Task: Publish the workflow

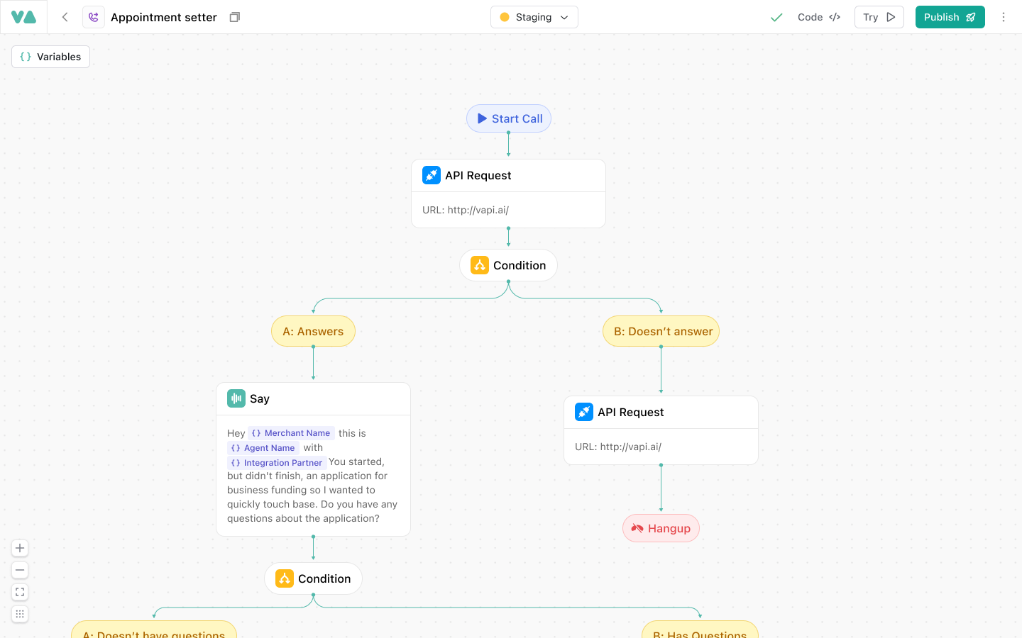Action: point(950,16)
